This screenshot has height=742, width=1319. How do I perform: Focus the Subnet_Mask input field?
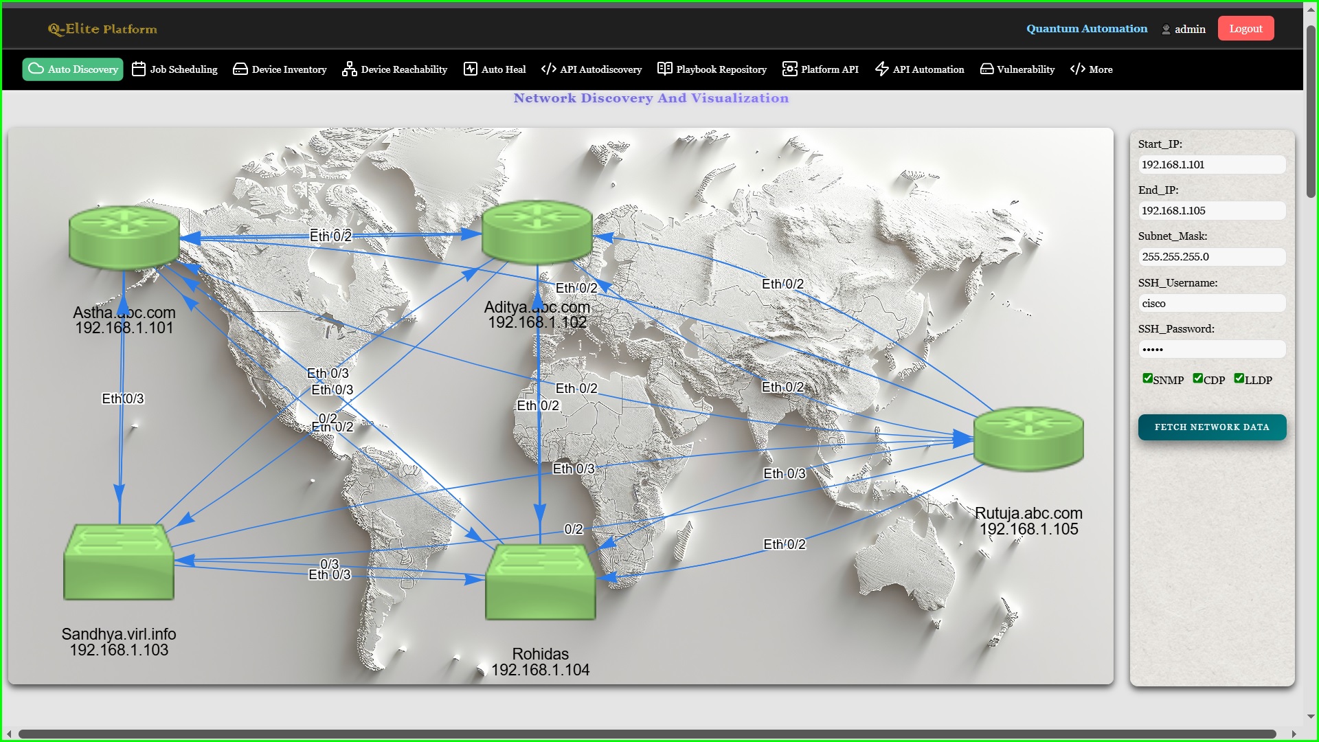[1212, 256]
